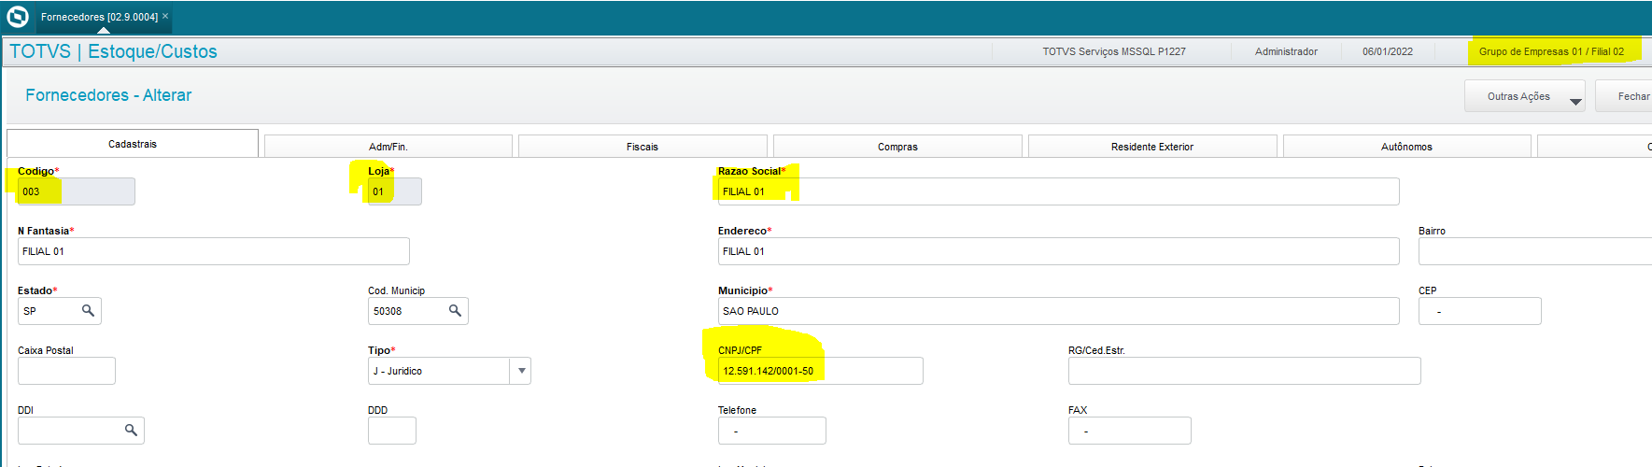Viewport: 1652px width, 467px height.
Task: Focus the RG/Ced.Estr. field
Action: pos(1245,371)
